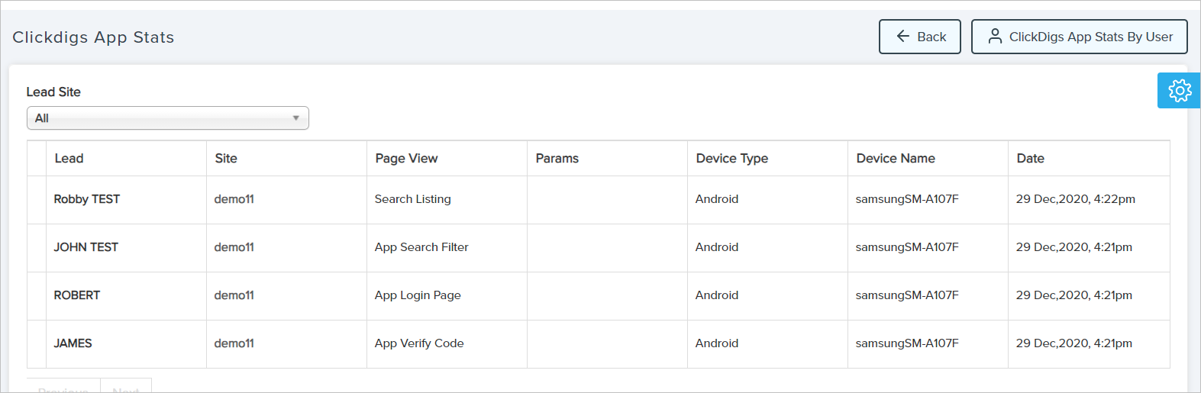1201x393 pixels.
Task: Open the settings gear panel
Action: pyautogui.click(x=1179, y=91)
